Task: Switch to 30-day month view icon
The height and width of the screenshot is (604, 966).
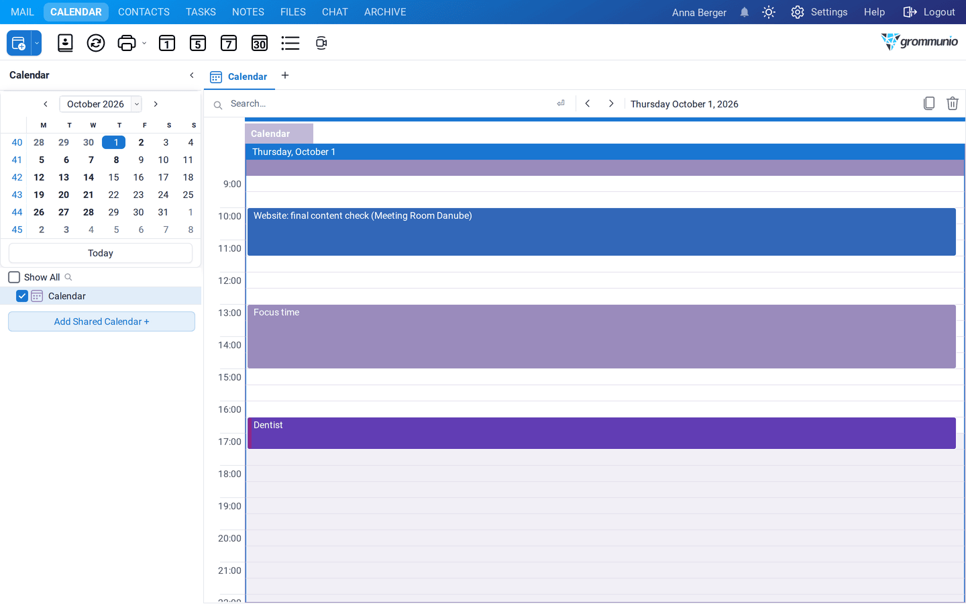Action: click(x=260, y=43)
